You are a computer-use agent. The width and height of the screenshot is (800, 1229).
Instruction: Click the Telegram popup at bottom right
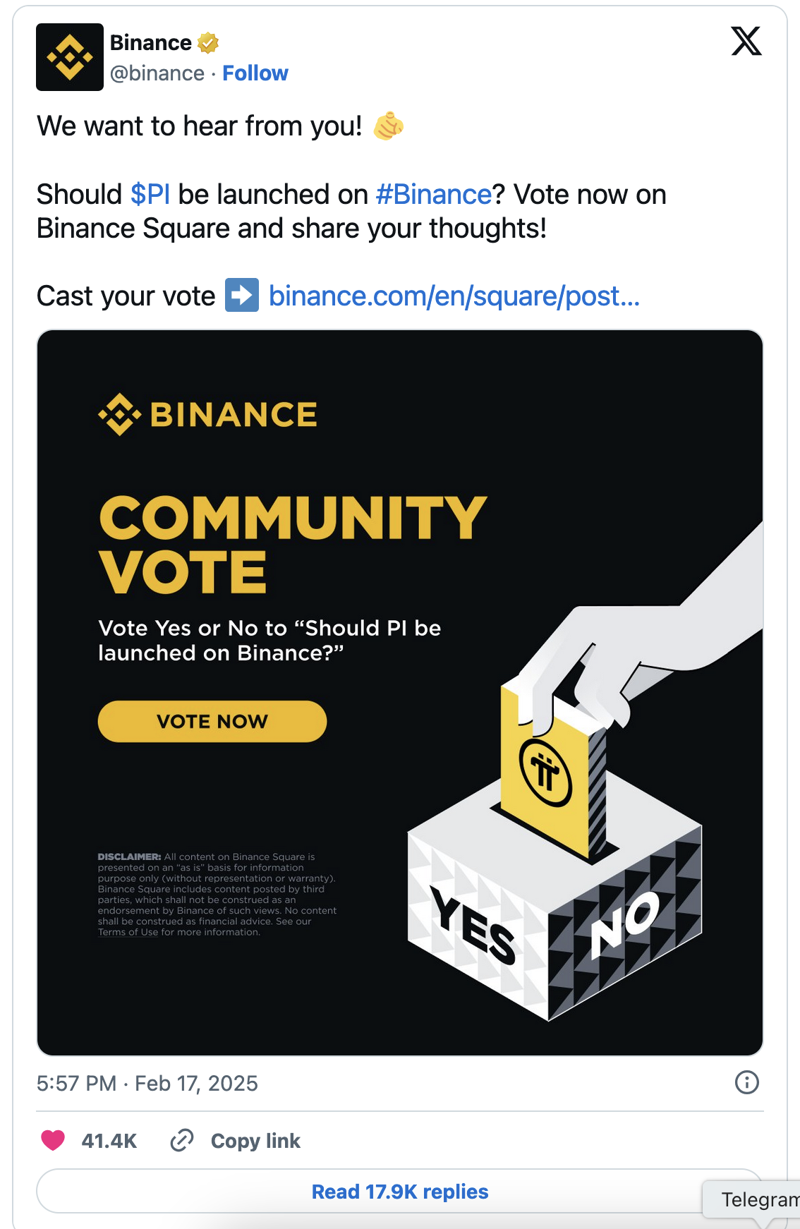tap(757, 1199)
